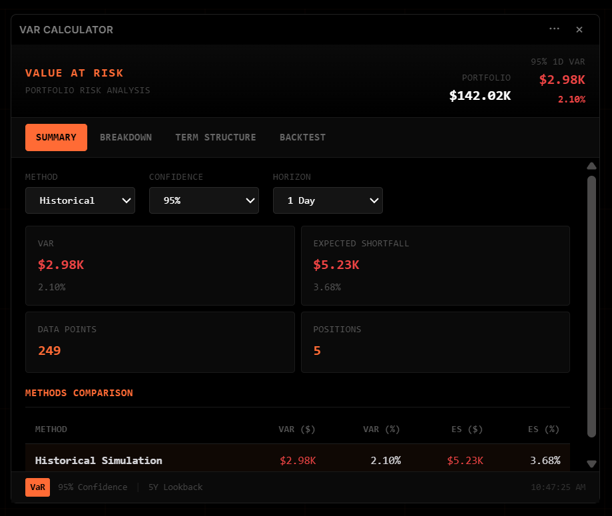Viewport: 612px width, 516px height.
Task: Click the 5Y Lookback footer text
Action: click(x=175, y=487)
